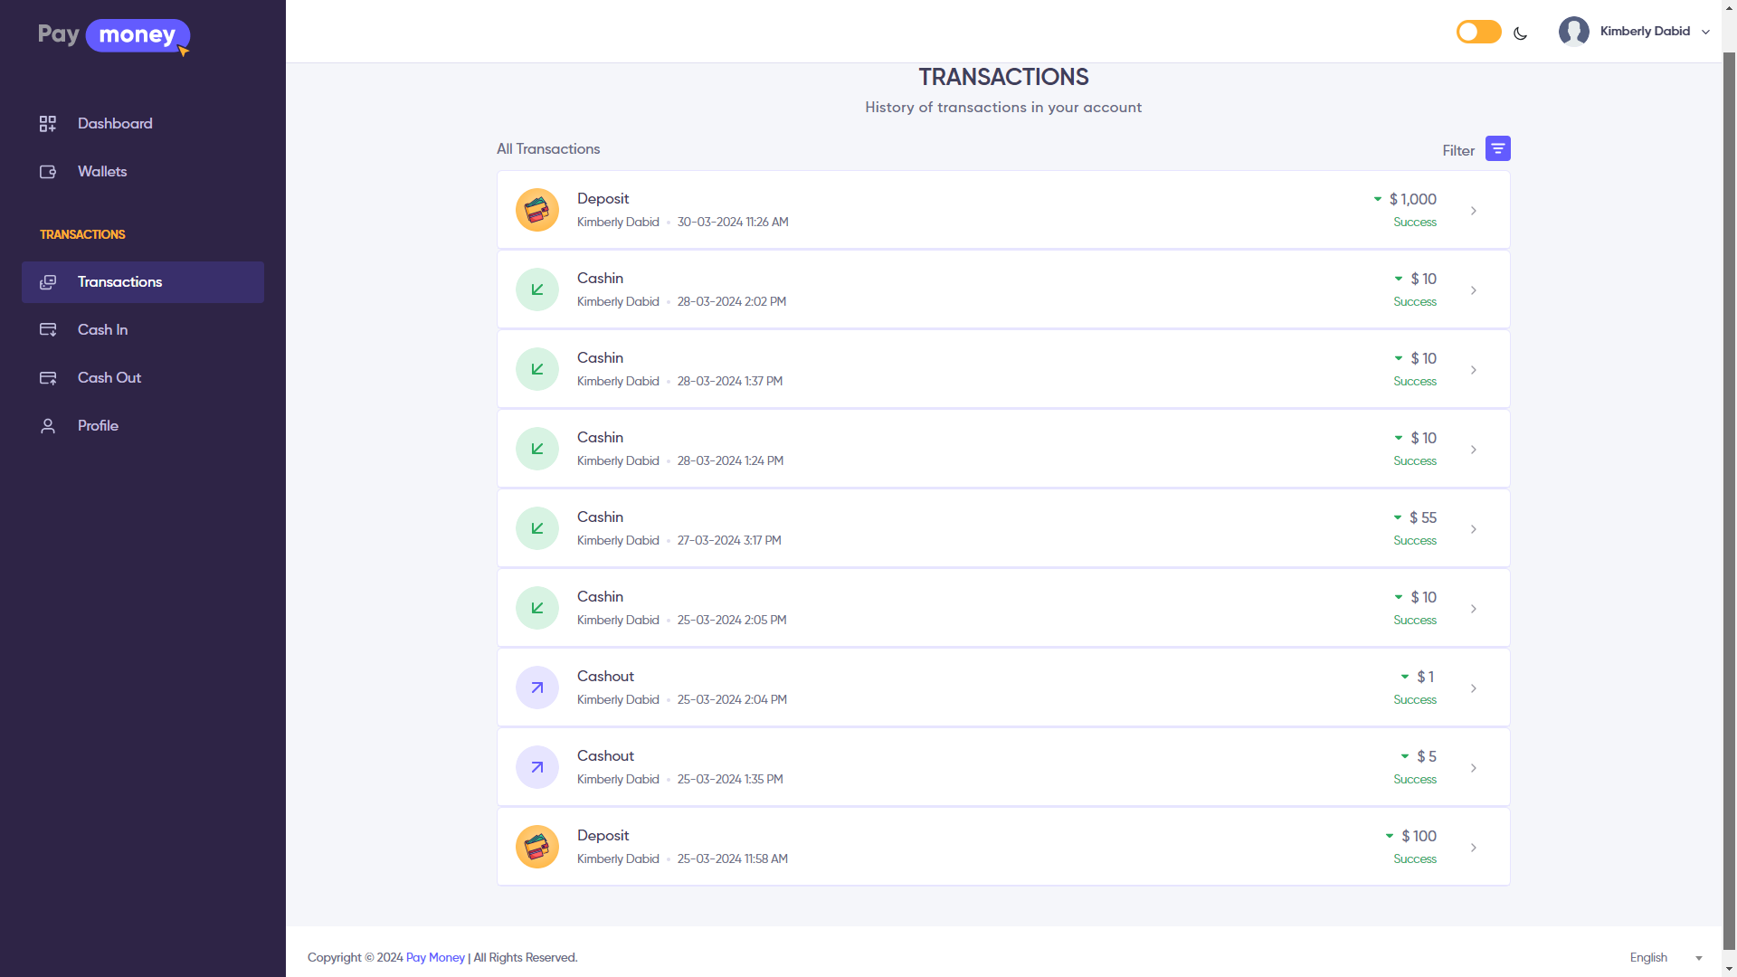
Task: Open the Cash In menu item
Action: [x=102, y=330]
